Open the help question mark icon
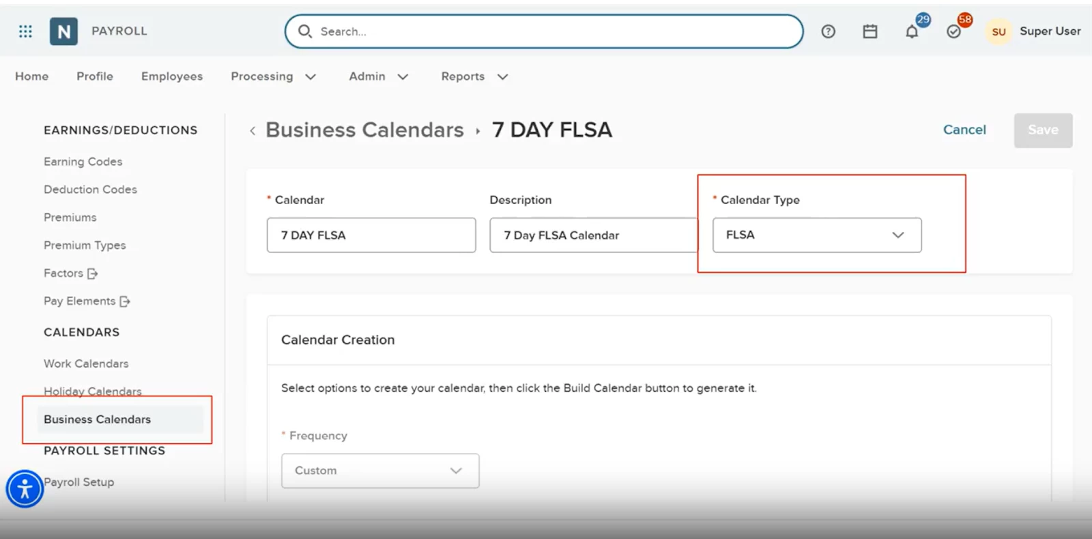The image size is (1092, 539). coord(828,31)
